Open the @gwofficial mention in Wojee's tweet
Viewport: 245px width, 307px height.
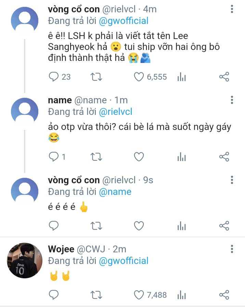point(124,261)
